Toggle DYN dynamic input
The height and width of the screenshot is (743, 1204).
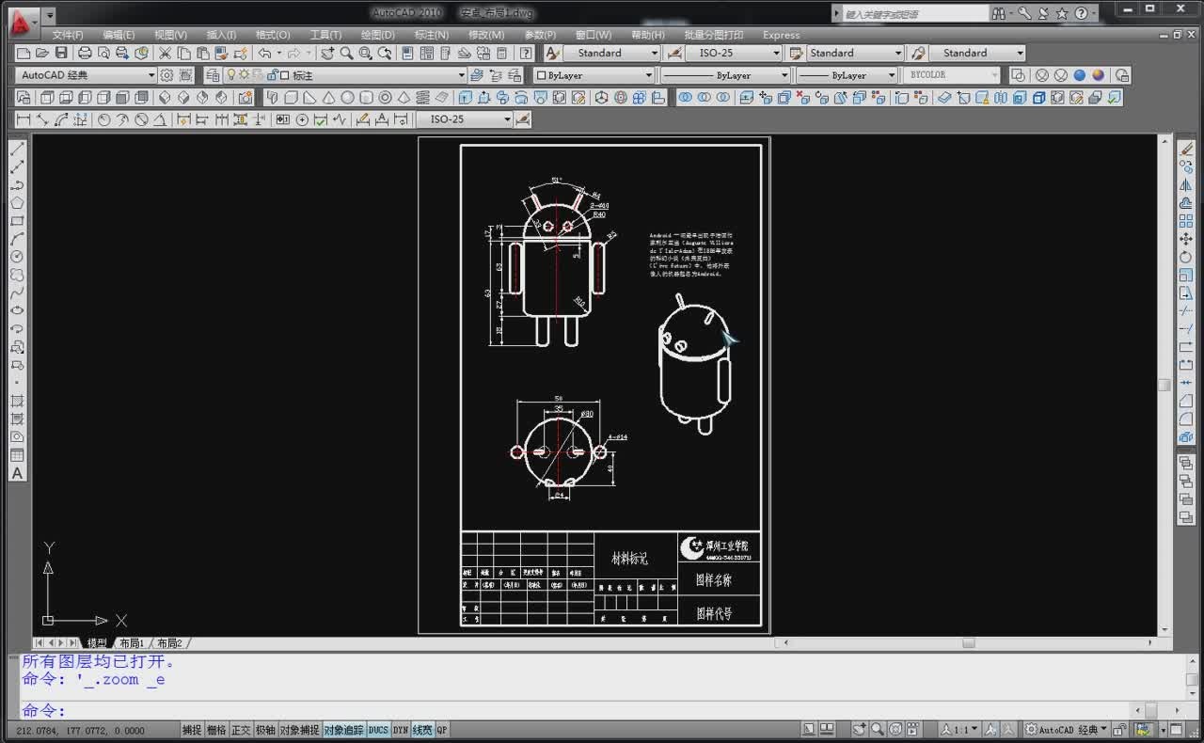401,730
